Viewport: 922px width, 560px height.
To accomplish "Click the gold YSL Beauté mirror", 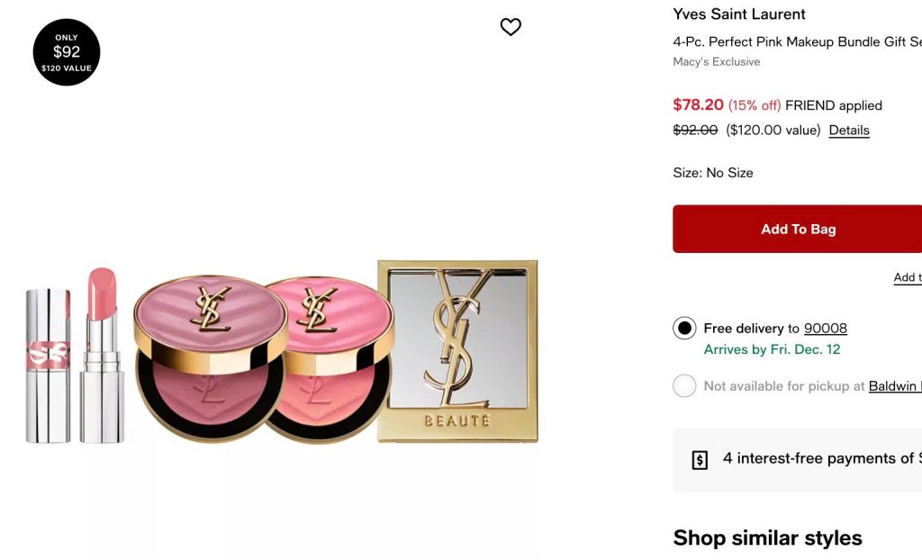I will click(457, 351).
